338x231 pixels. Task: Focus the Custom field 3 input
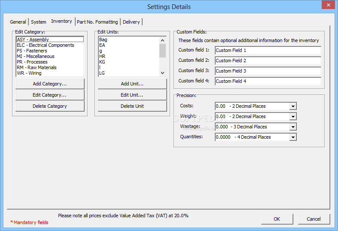tap(268, 71)
